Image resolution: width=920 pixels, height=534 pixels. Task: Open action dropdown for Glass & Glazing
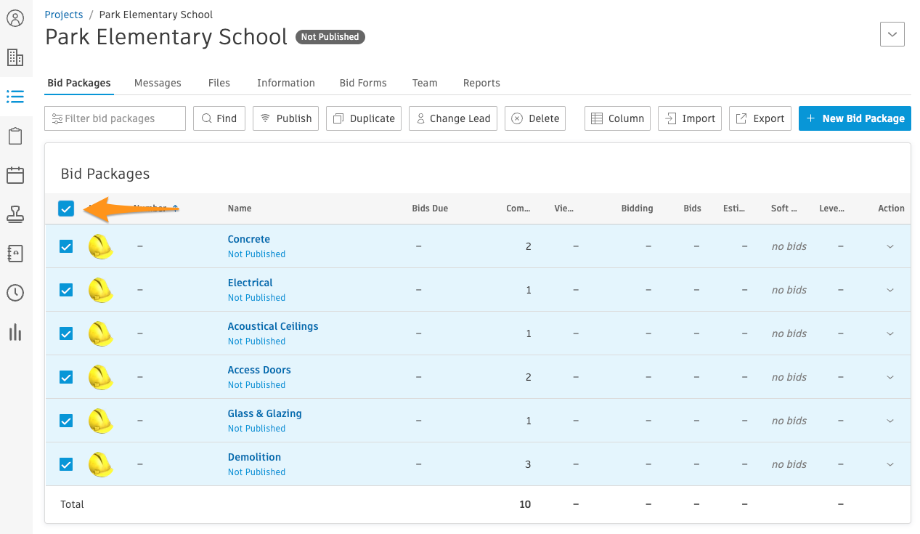pos(890,421)
